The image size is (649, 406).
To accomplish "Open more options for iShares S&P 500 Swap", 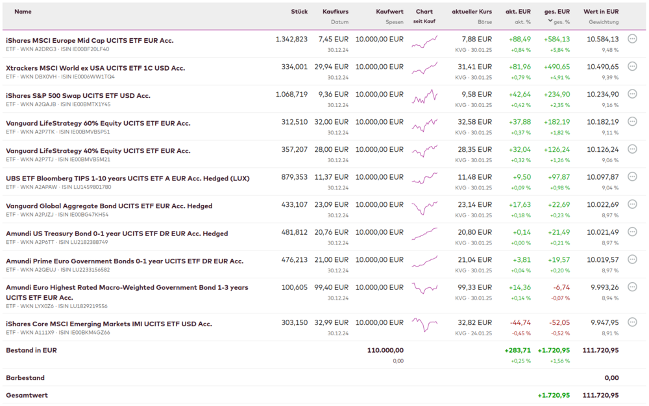I will point(632,94).
